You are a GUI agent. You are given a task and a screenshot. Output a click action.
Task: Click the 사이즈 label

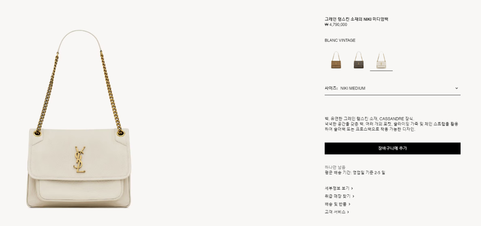(331, 88)
